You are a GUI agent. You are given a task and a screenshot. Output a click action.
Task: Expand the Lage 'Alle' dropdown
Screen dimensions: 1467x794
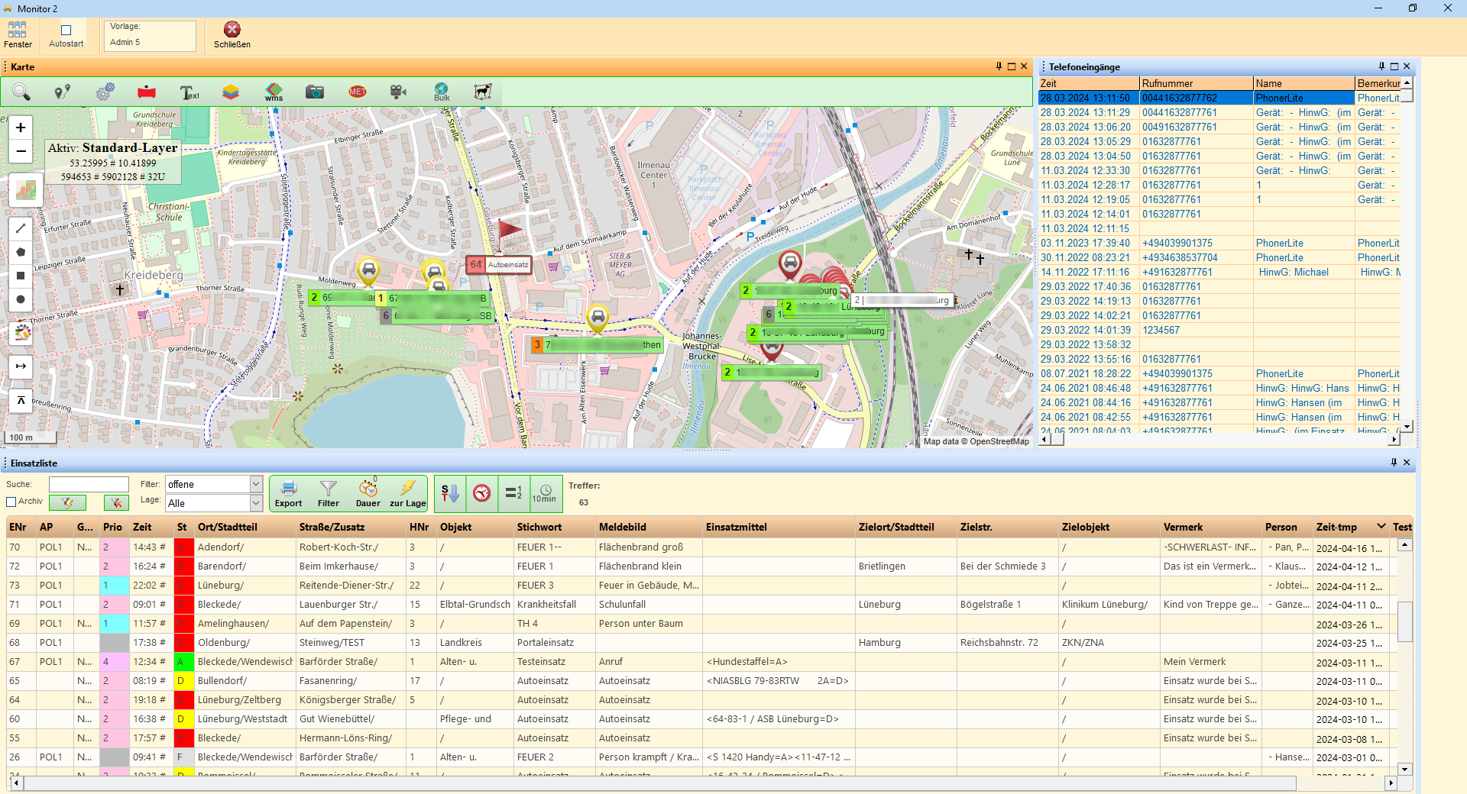coord(256,503)
